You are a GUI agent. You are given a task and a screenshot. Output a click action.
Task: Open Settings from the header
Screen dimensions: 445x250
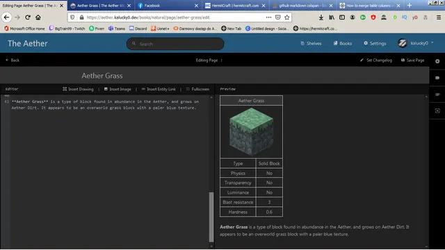[x=375, y=43]
